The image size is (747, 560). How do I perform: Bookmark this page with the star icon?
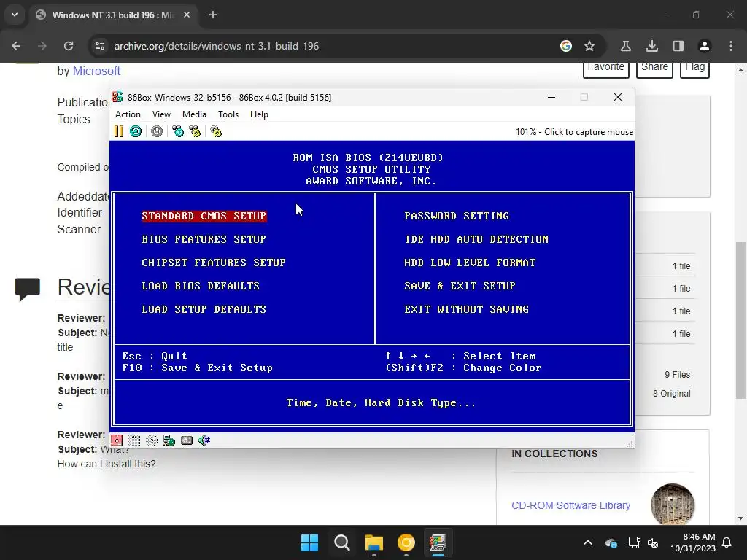[x=589, y=46]
